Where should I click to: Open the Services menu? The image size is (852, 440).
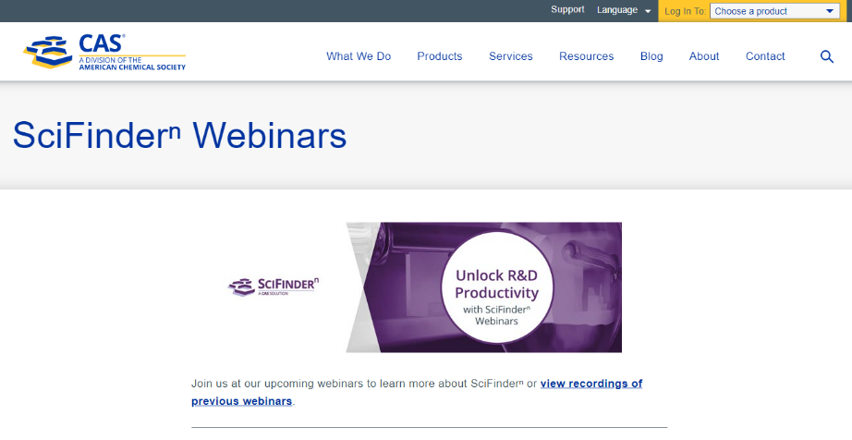pos(511,56)
